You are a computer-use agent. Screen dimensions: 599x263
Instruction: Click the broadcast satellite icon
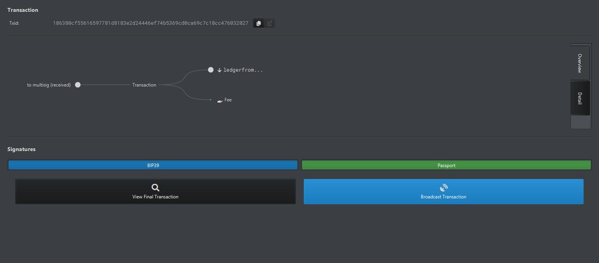coord(444,188)
